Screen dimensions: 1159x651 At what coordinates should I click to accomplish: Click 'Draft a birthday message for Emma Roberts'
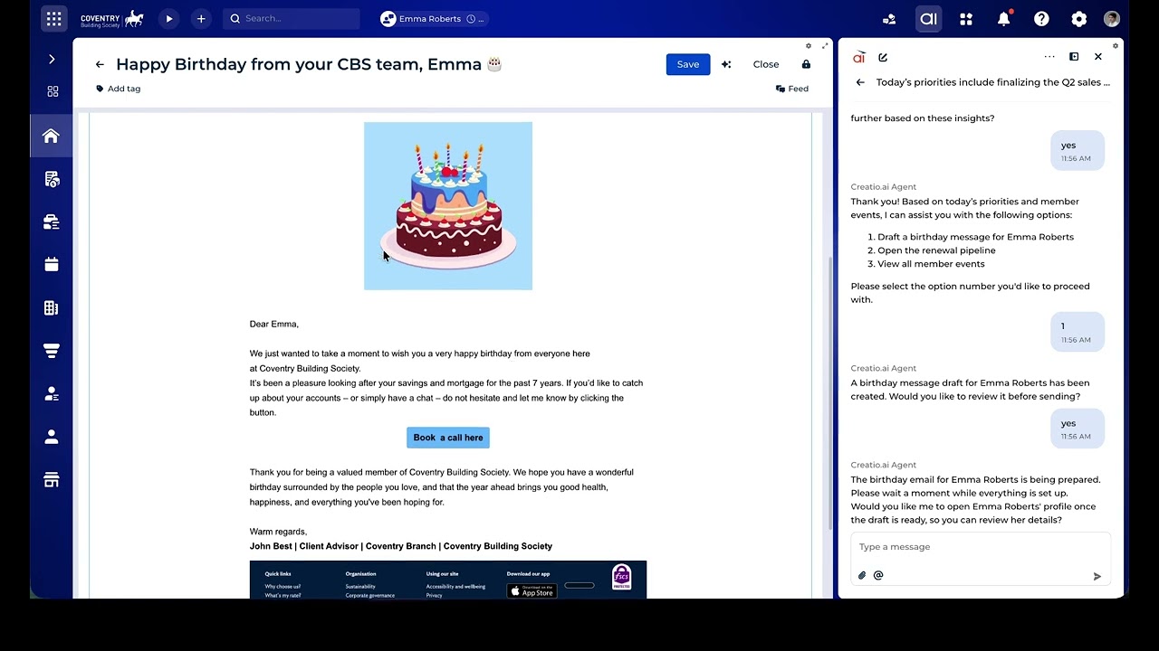(x=975, y=237)
